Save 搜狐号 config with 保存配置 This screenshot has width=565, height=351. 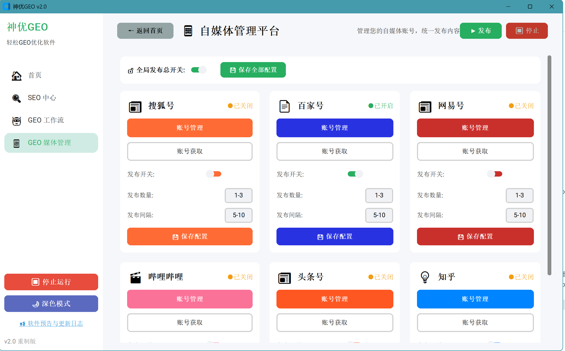tap(190, 236)
